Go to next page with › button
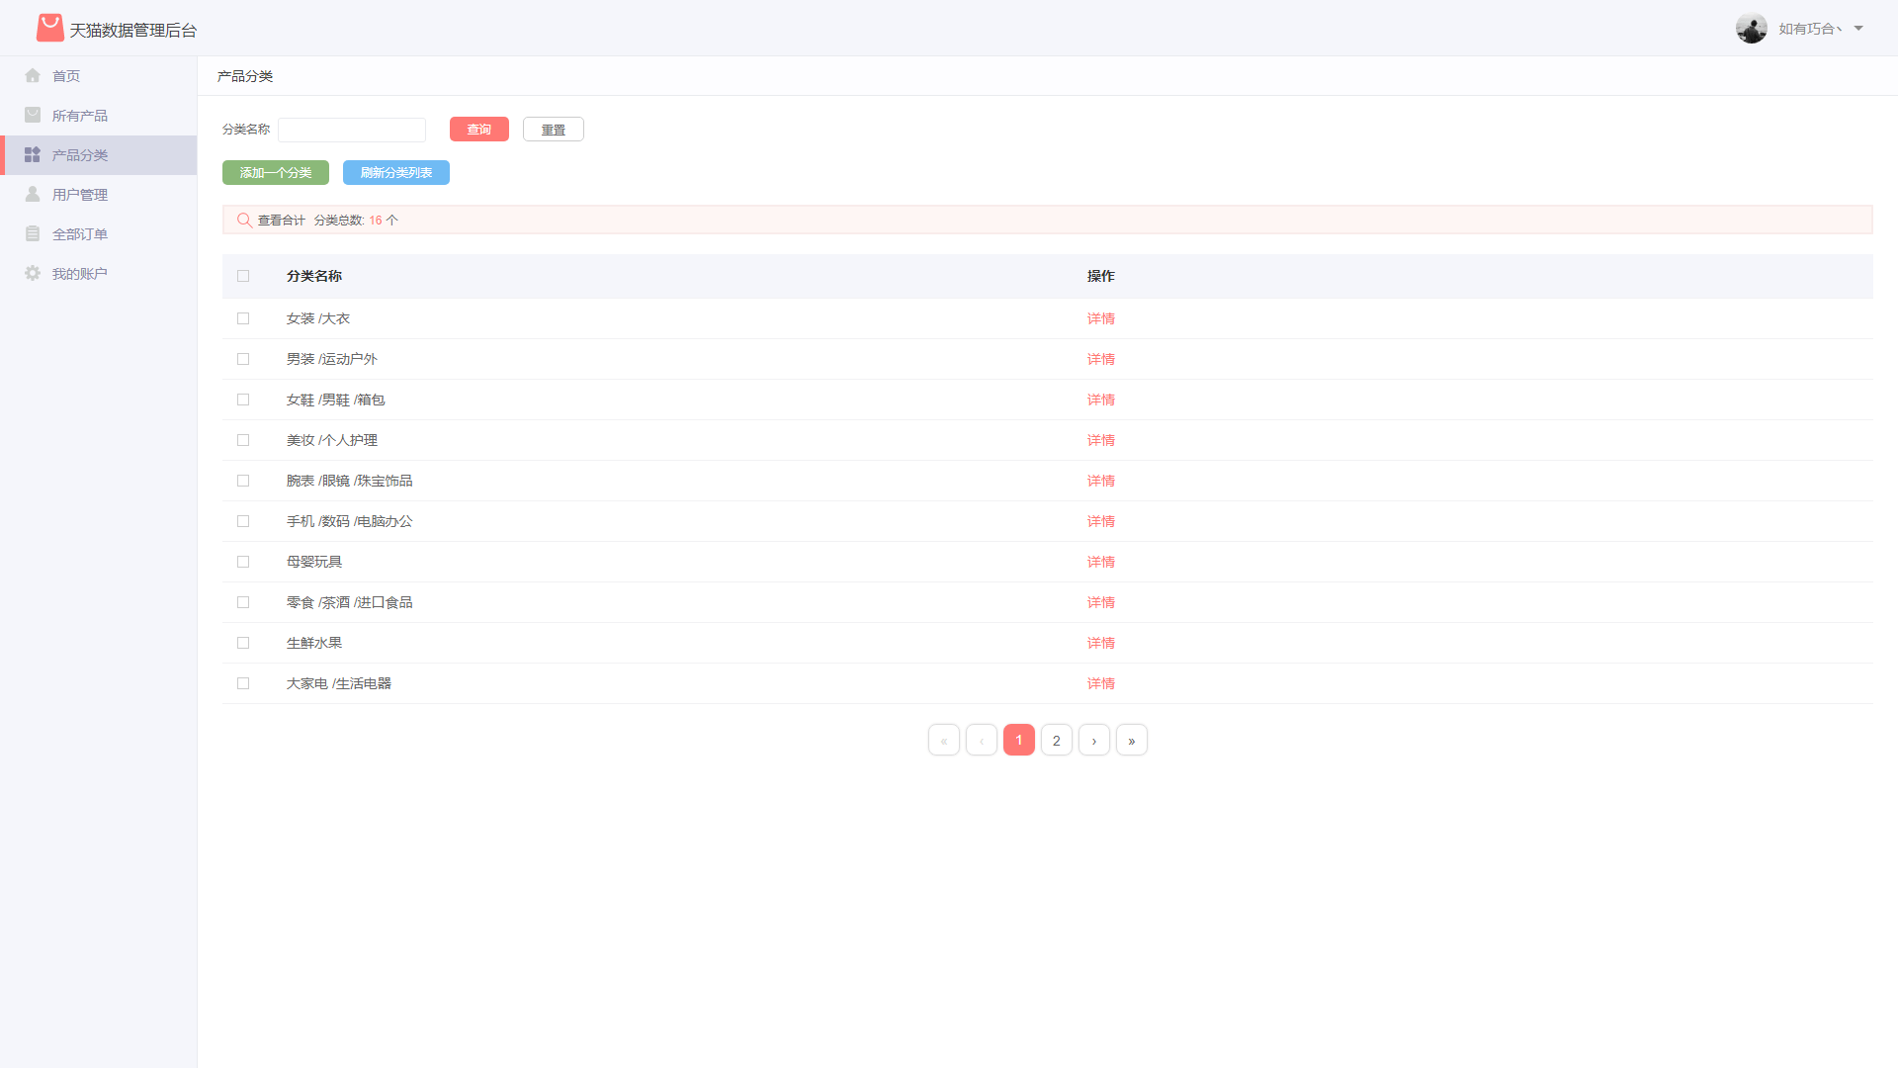This screenshot has width=1898, height=1068. (1094, 740)
